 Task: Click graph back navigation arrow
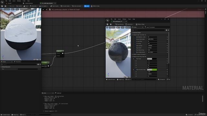[x=43, y=9]
